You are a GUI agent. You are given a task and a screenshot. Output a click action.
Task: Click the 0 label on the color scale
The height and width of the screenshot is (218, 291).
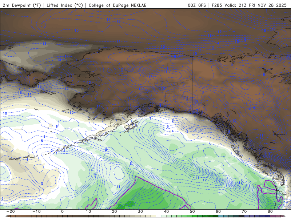pos(62,211)
